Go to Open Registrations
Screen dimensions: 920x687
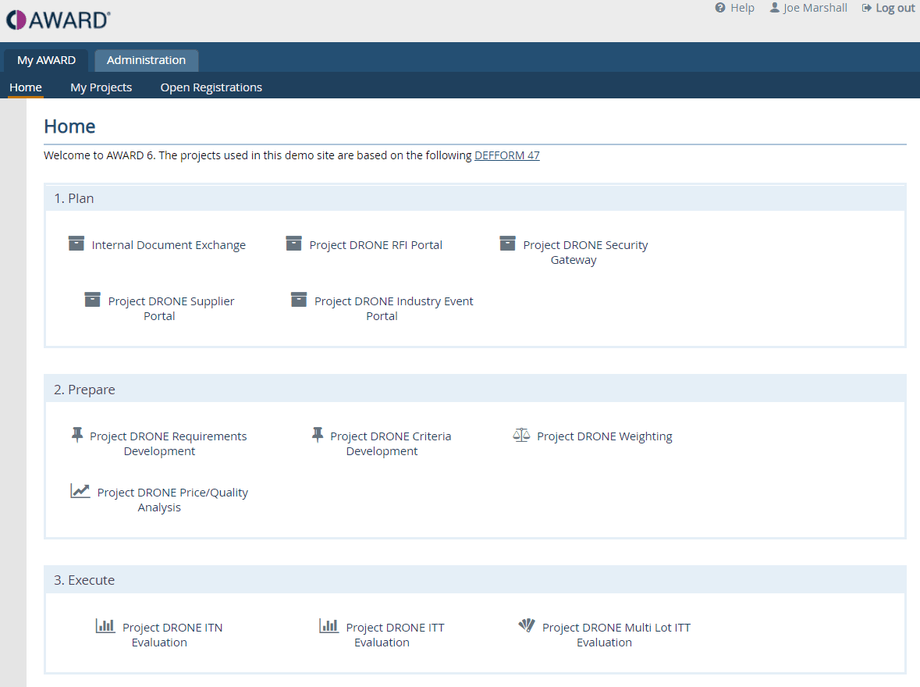coord(211,87)
